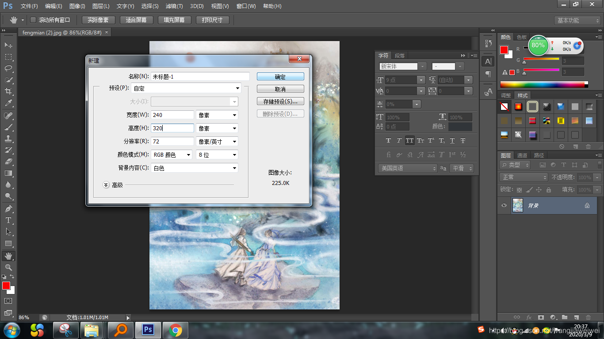Toggle the scroll all windows checkbox
This screenshot has width=604, height=339.
tap(33, 20)
